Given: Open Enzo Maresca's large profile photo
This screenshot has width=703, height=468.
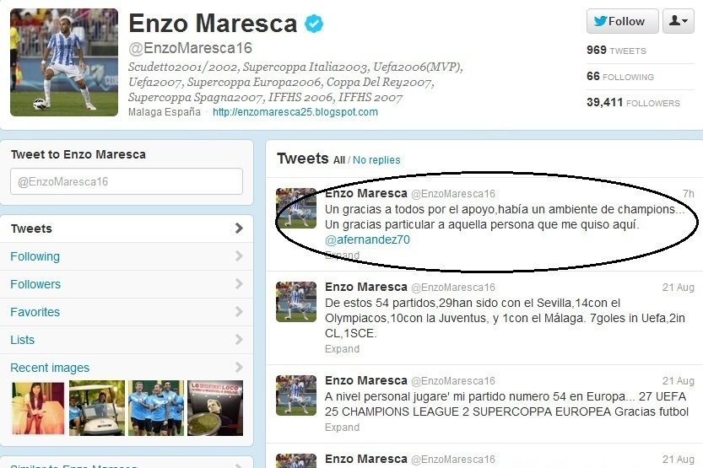Looking at the screenshot, I should click(64, 62).
